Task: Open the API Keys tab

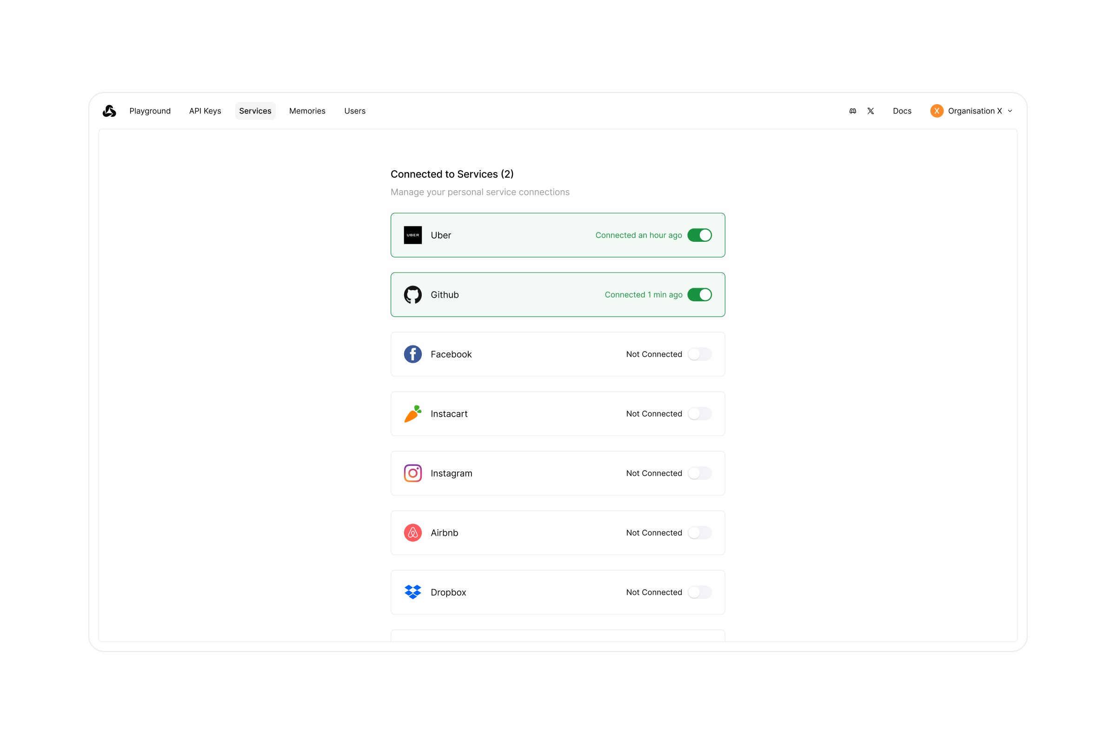Action: (x=205, y=111)
